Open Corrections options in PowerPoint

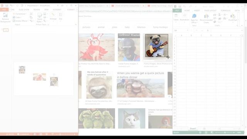tap(20, 14)
